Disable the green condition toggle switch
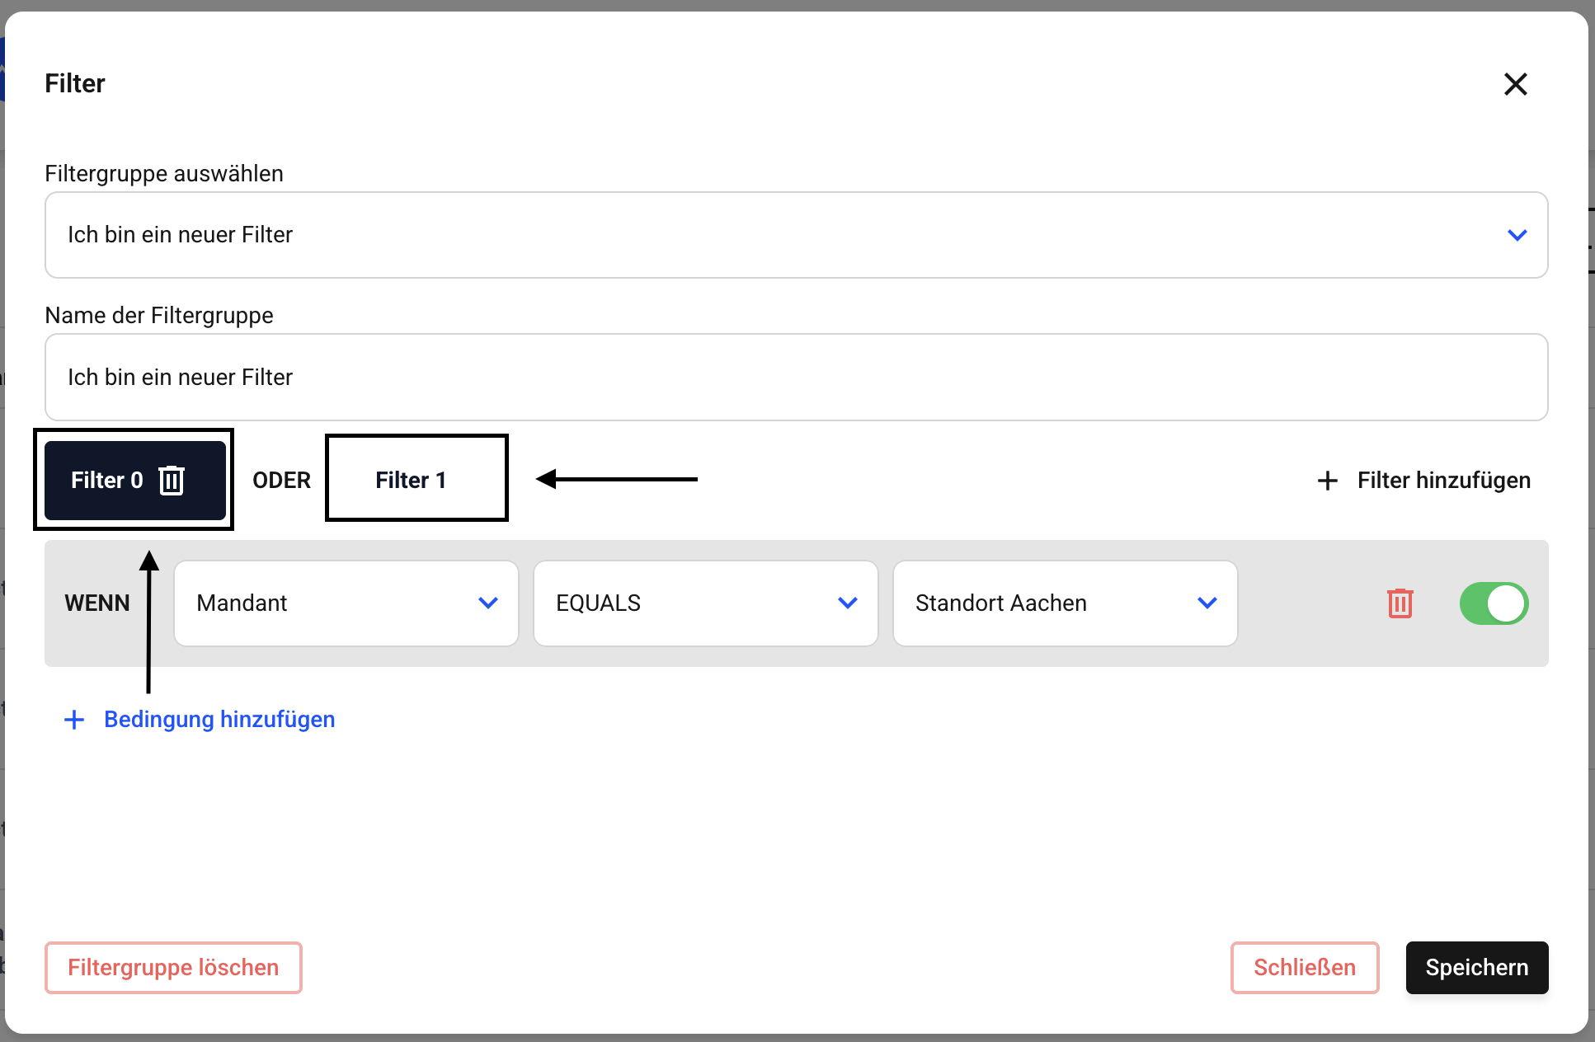Viewport: 1595px width, 1042px height. tap(1494, 603)
